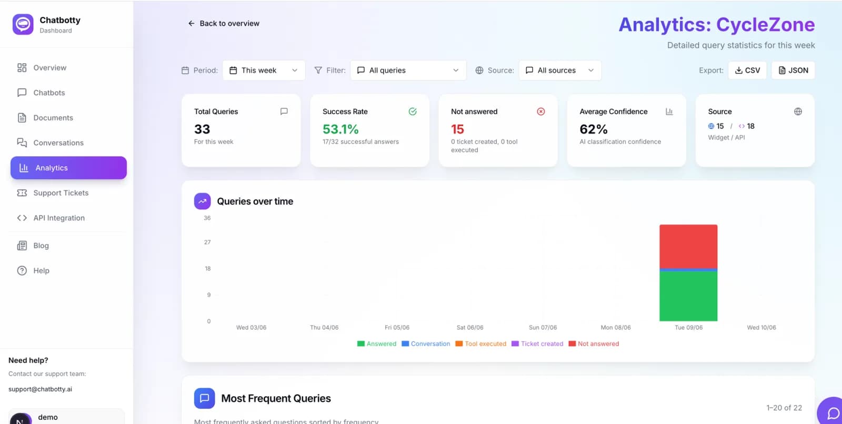Export data as JSON
This screenshot has width=842, height=424.
tap(793, 70)
